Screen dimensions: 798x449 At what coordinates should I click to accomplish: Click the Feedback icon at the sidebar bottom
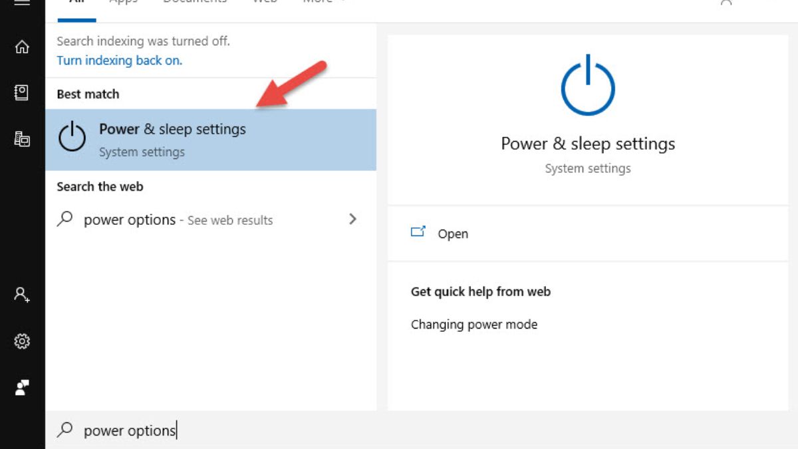click(22, 388)
